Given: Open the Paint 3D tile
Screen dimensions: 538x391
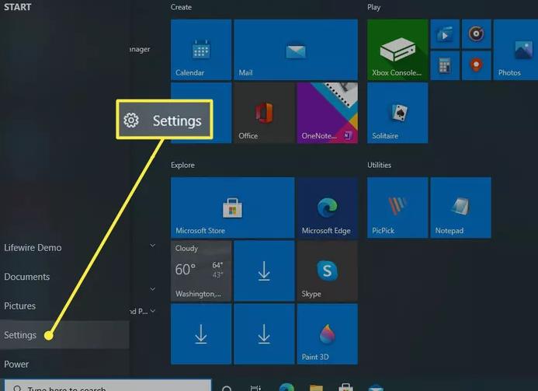Looking at the screenshot, I should (x=326, y=334).
